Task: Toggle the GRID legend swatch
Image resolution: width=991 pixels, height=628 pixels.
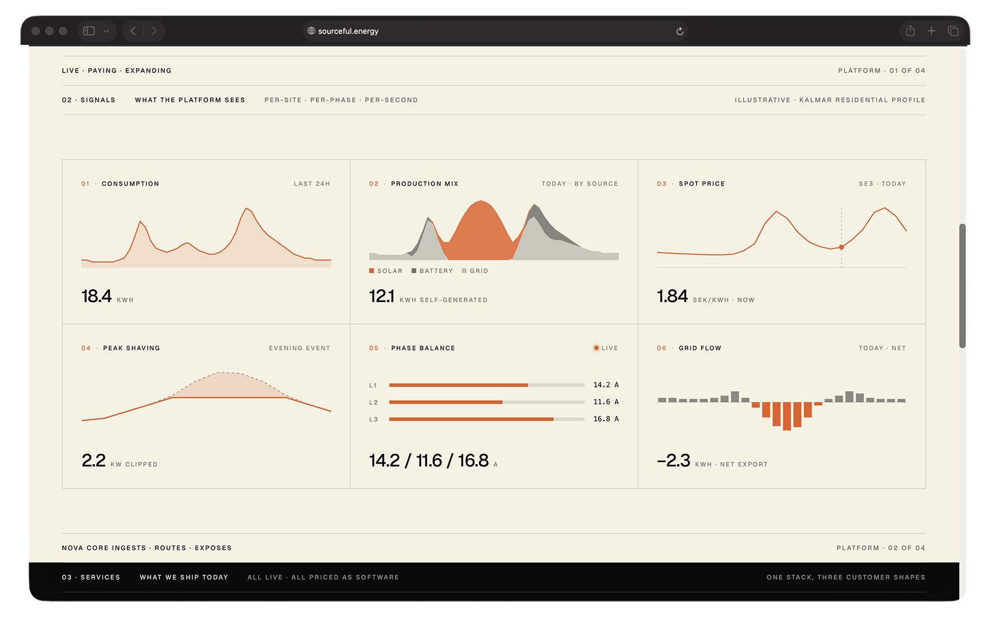Action: coord(464,270)
